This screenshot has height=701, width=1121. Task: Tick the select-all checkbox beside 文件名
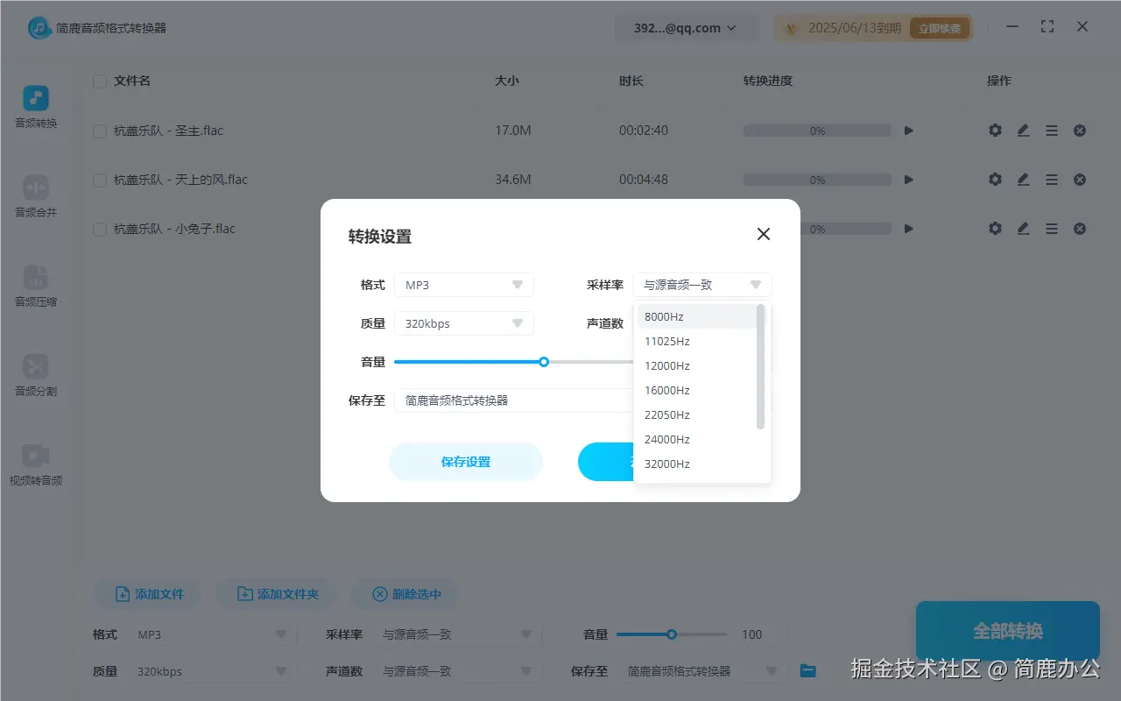click(x=100, y=81)
